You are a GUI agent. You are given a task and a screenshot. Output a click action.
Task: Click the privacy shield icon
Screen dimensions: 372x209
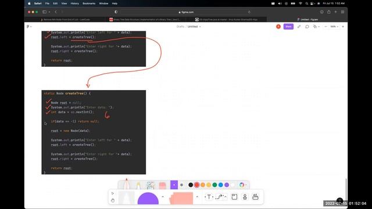pyautogui.click(x=116, y=12)
